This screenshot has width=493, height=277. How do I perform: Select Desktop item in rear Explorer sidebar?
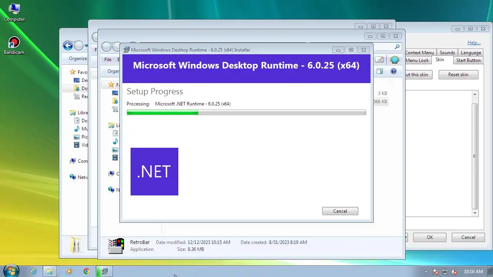pyautogui.click(x=80, y=80)
